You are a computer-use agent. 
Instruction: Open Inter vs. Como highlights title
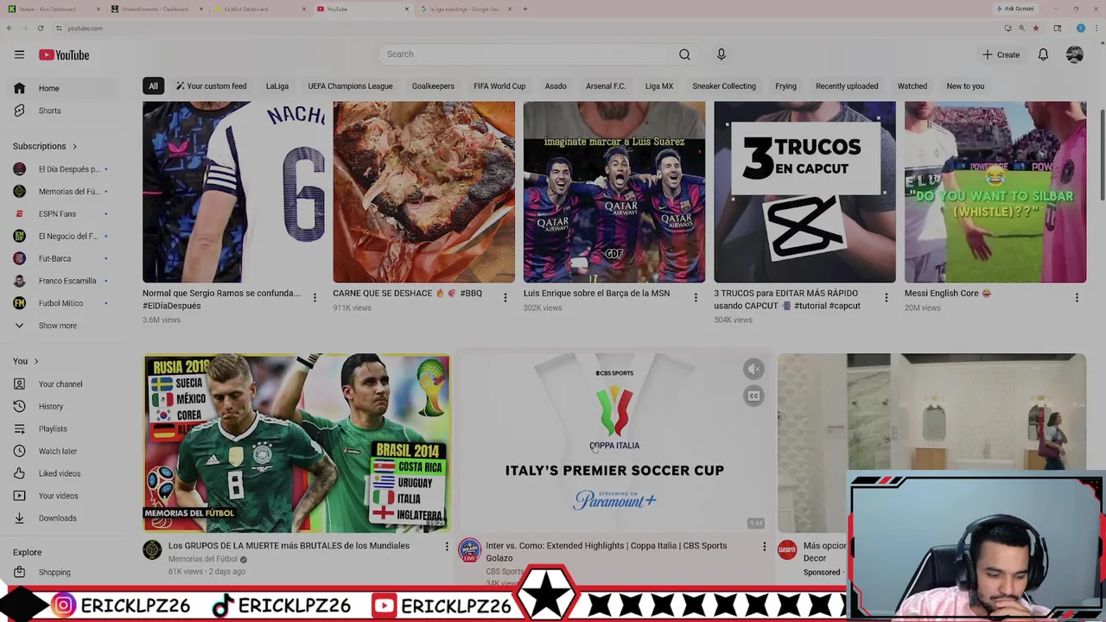(606, 551)
